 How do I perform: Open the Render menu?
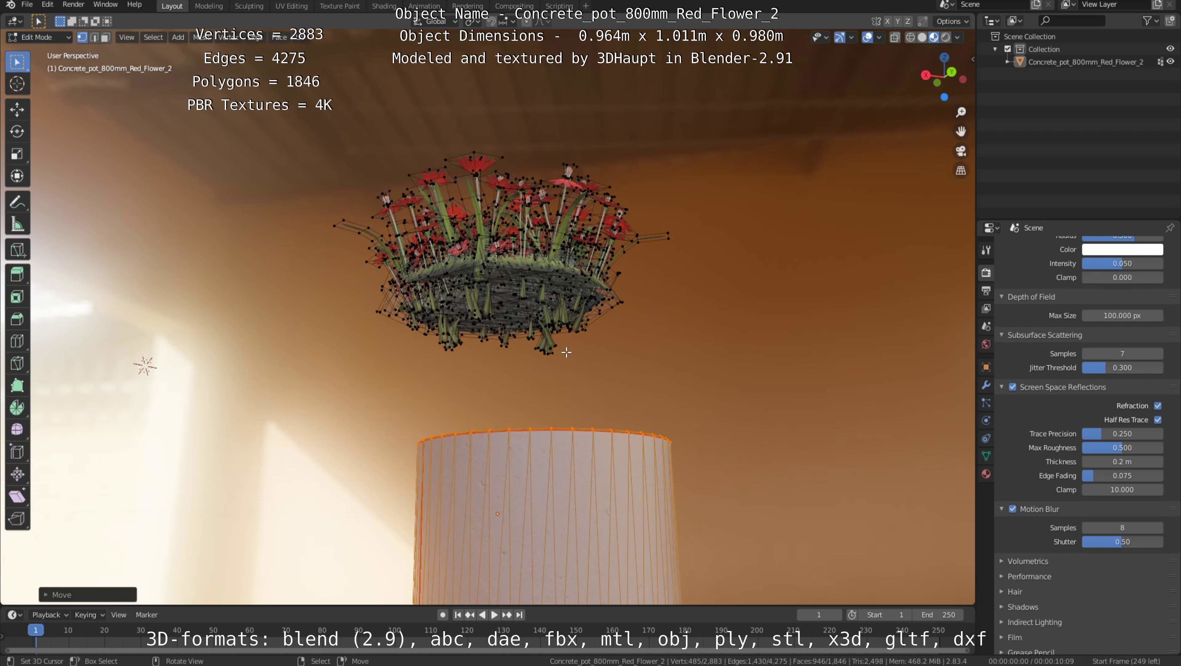pos(73,5)
